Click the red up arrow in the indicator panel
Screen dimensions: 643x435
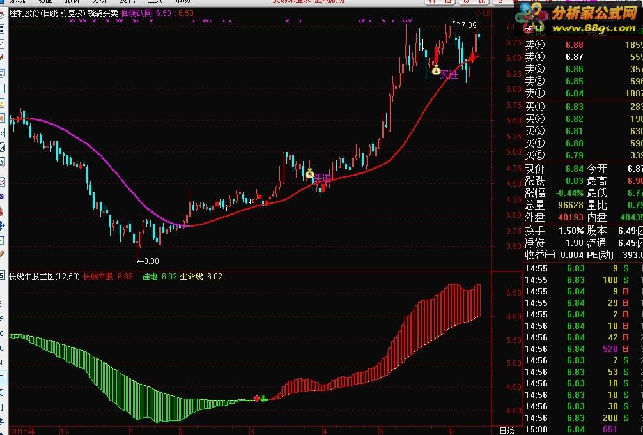(257, 398)
